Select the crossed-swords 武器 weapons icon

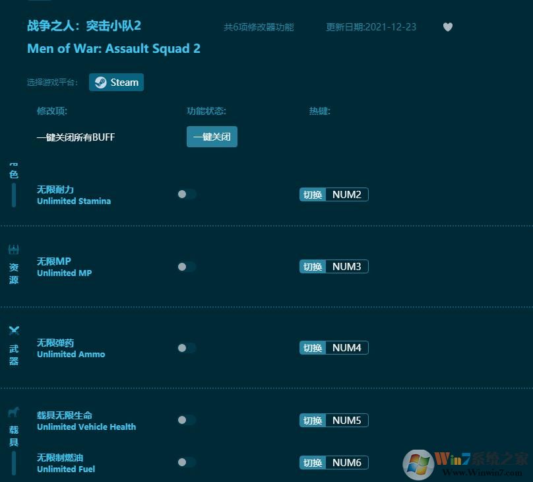point(13,330)
